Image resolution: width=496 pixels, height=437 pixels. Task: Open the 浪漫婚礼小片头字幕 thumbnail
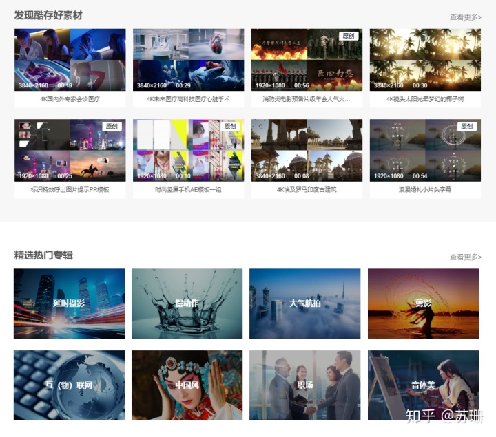tap(425, 150)
